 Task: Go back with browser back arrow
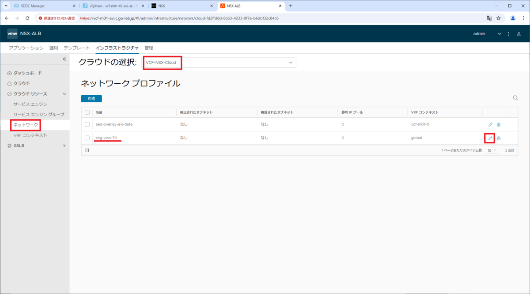7,19
